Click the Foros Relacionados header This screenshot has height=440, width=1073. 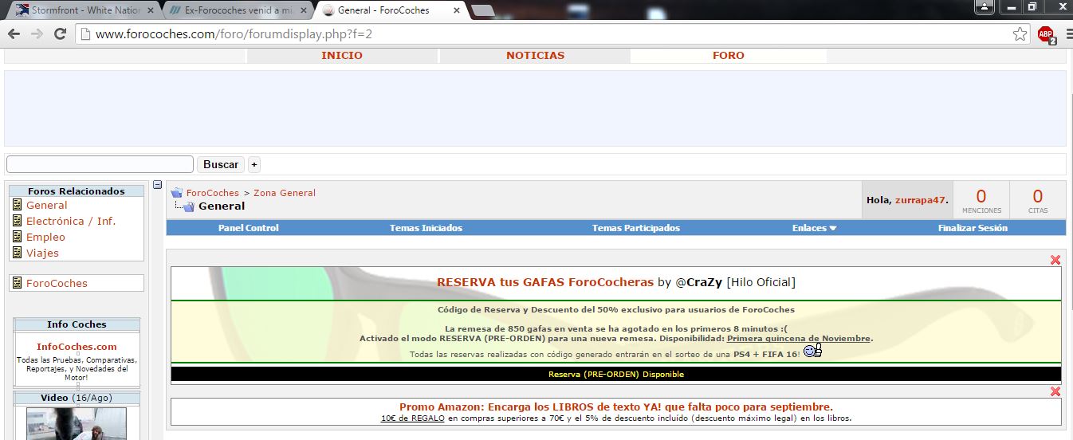77,191
